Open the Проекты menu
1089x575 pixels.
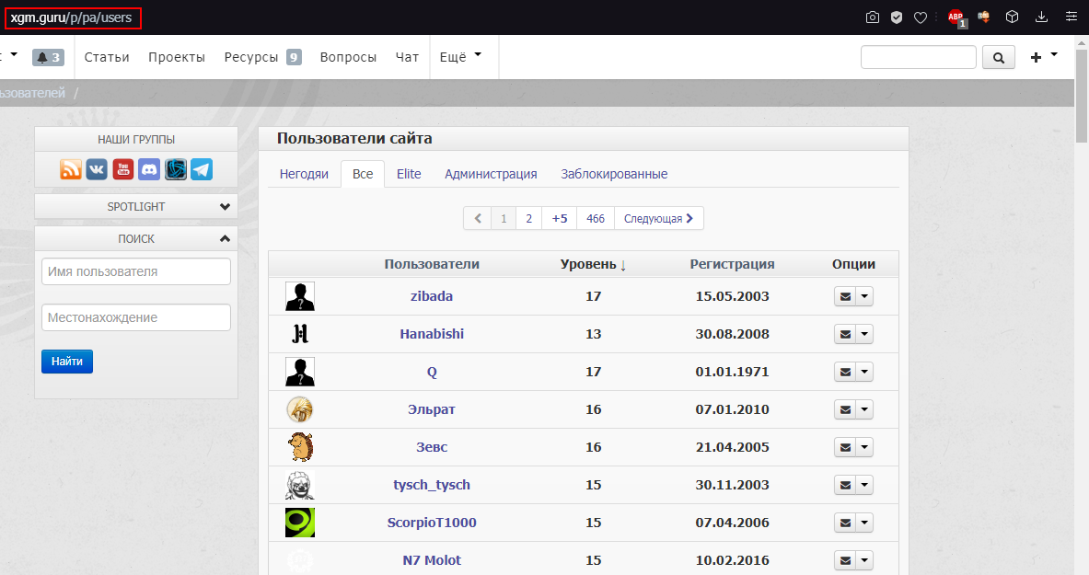177,57
